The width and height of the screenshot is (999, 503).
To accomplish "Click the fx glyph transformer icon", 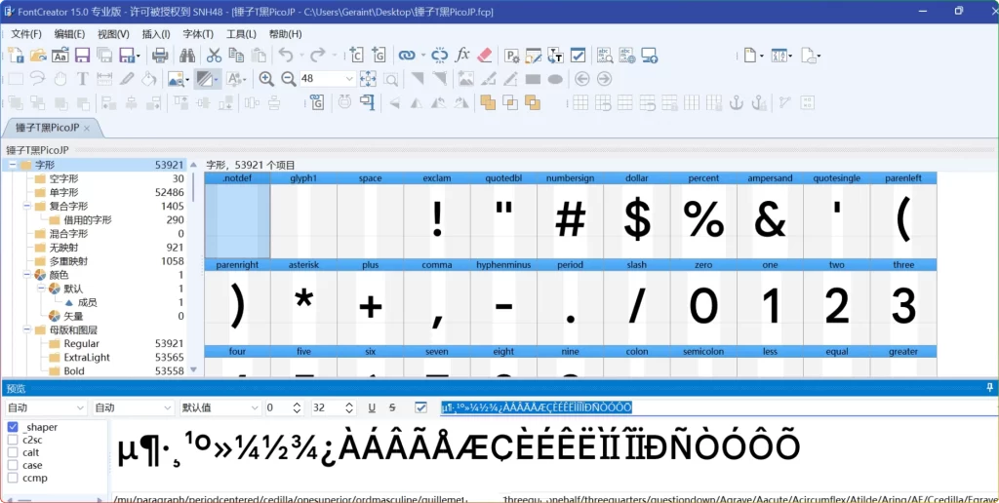I will coord(462,56).
